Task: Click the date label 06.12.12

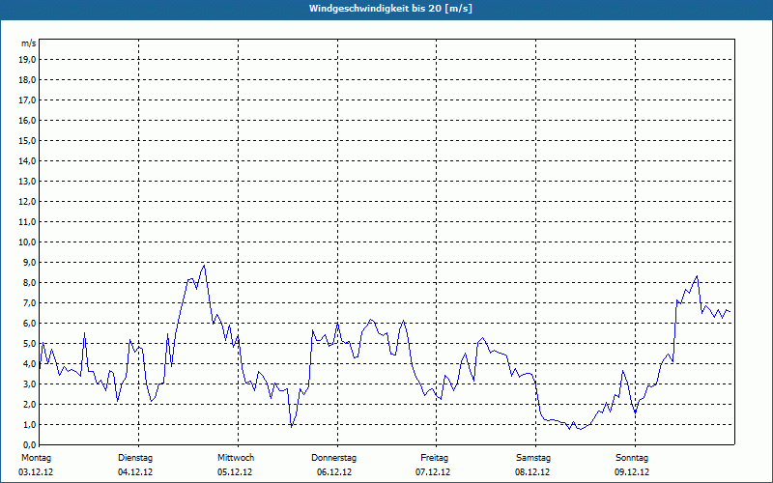Action: click(334, 472)
